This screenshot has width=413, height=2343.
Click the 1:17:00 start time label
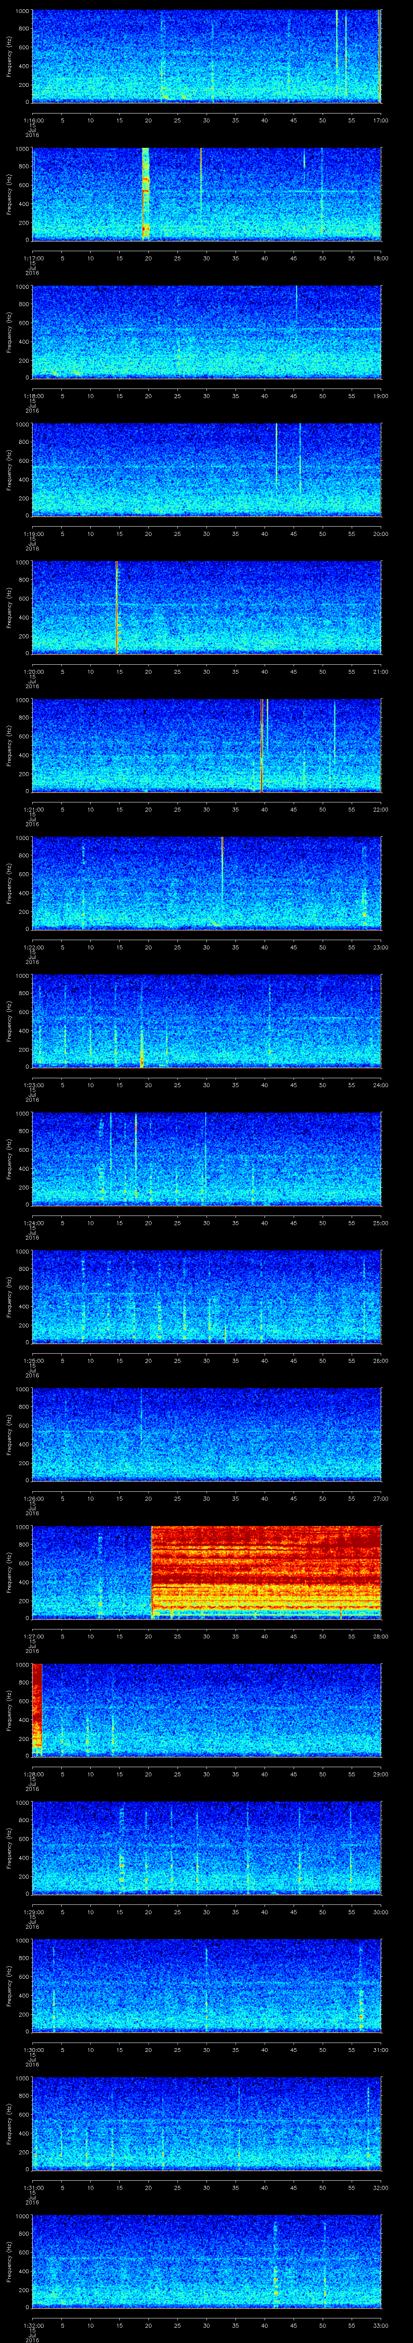tap(33, 258)
